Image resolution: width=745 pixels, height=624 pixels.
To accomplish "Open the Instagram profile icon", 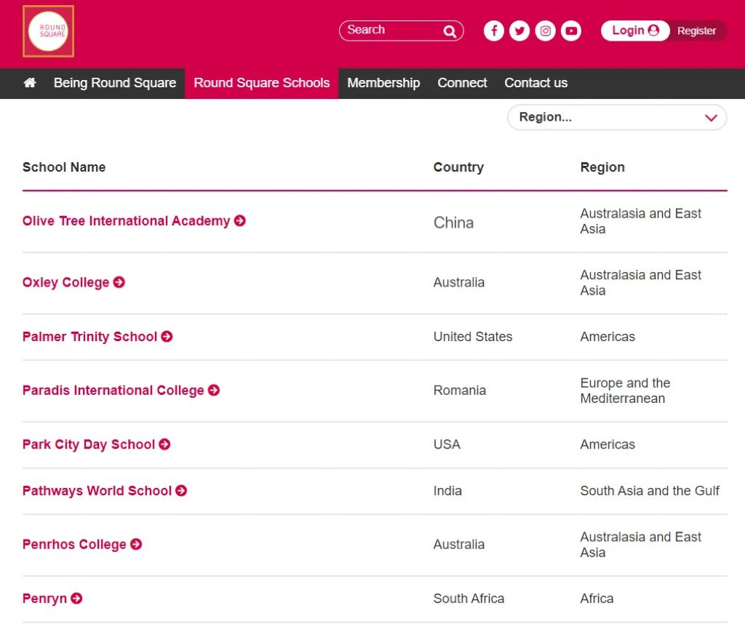I will [x=545, y=31].
